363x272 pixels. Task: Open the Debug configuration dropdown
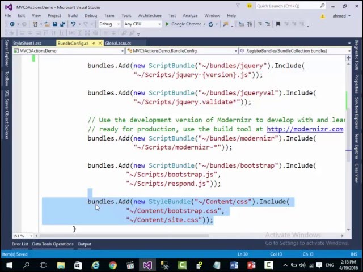tap(109, 24)
